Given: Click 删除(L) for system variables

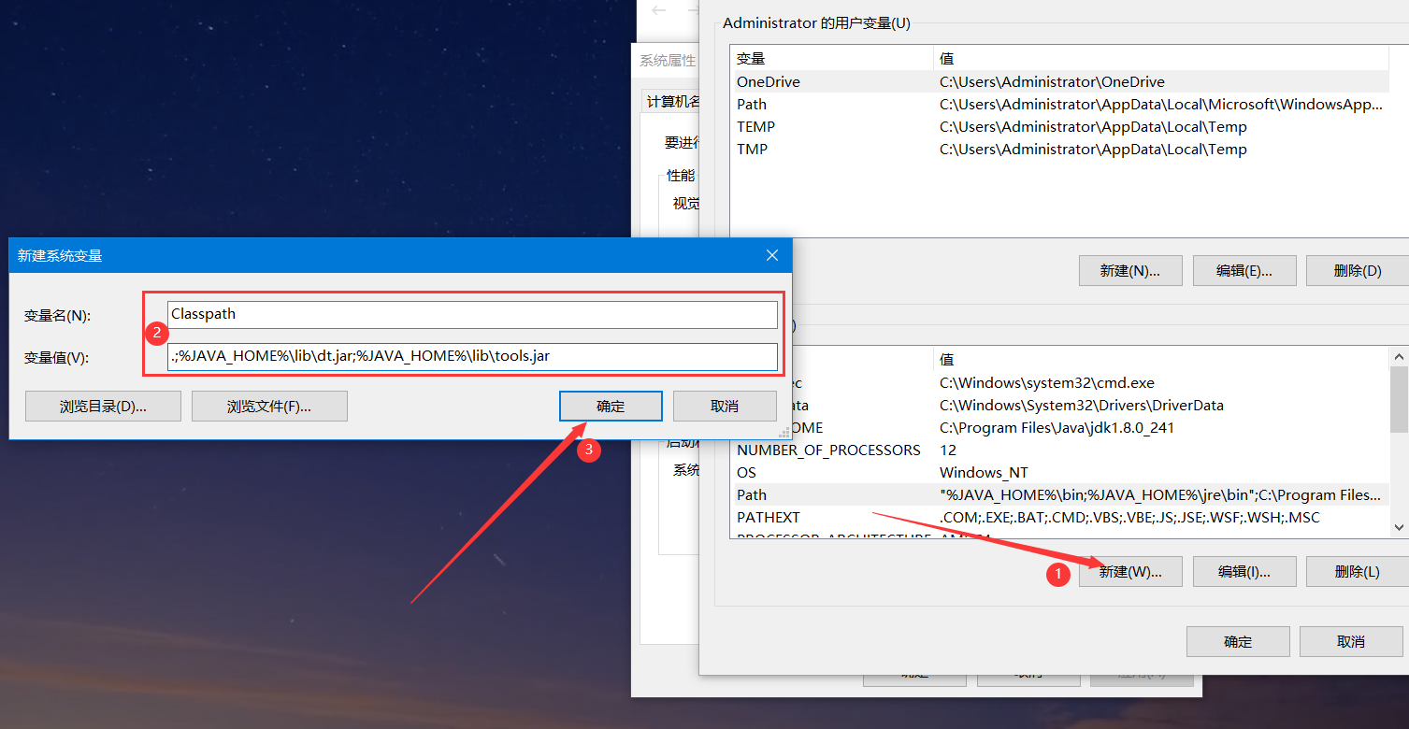Looking at the screenshot, I should click(x=1358, y=572).
